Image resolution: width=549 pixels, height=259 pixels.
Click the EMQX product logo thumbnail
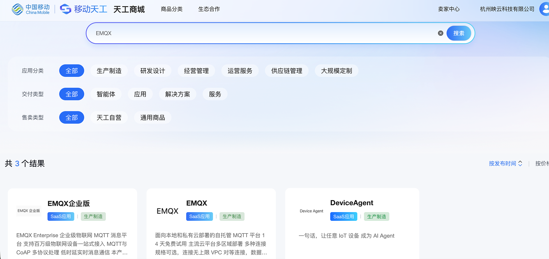[x=168, y=211]
